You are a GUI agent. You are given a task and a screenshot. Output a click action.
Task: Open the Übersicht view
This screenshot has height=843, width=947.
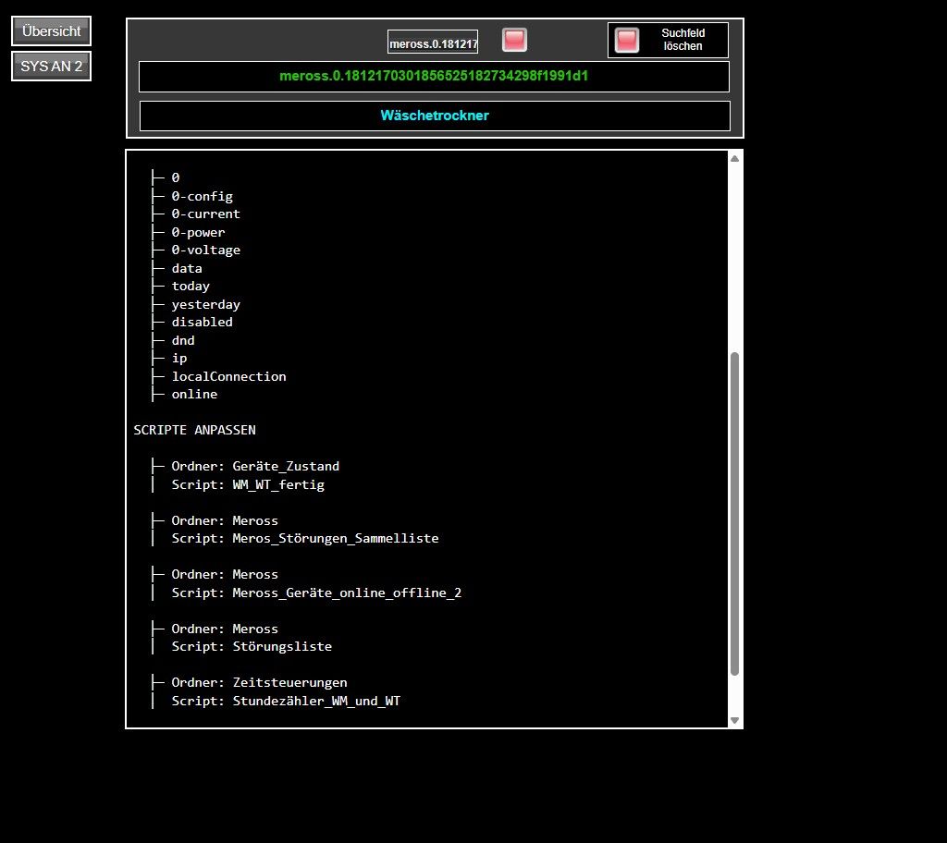(x=52, y=31)
